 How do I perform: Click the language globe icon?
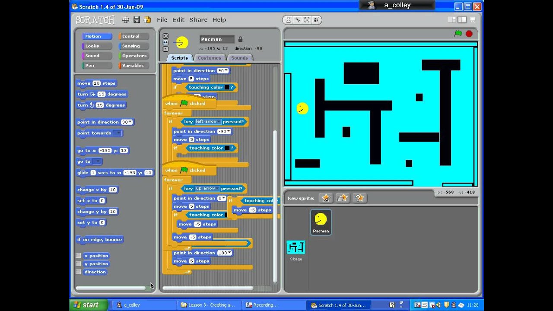125,20
